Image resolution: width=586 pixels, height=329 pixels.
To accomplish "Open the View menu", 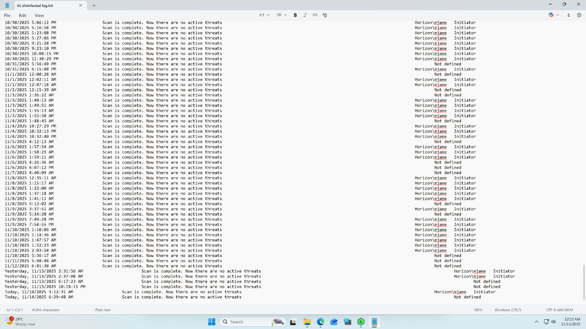I will [39, 15].
